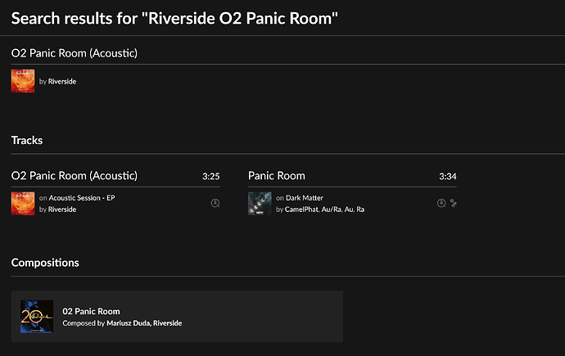Open Dark Matter album link
The image size is (565, 356).
(x=305, y=197)
